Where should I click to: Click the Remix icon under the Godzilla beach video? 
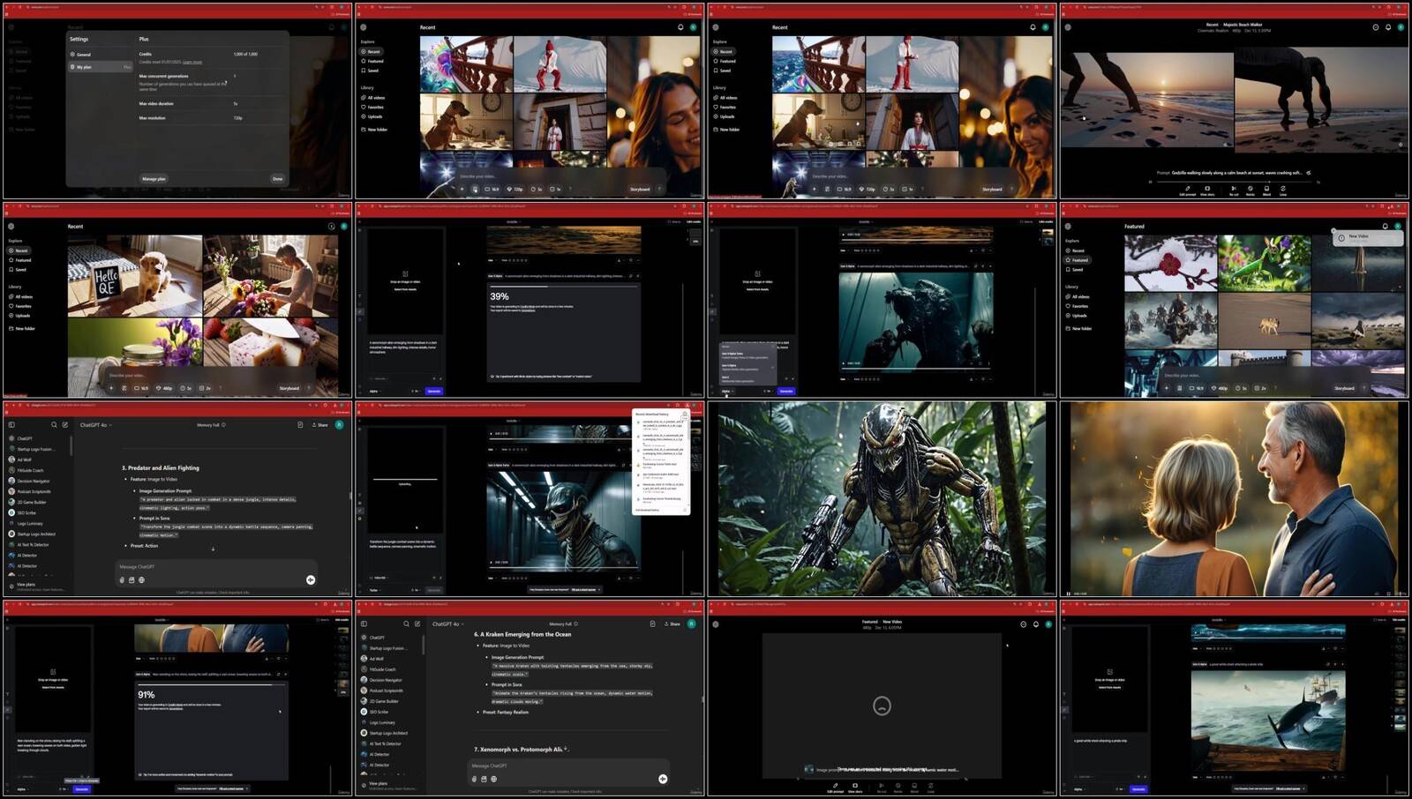tap(1250, 190)
